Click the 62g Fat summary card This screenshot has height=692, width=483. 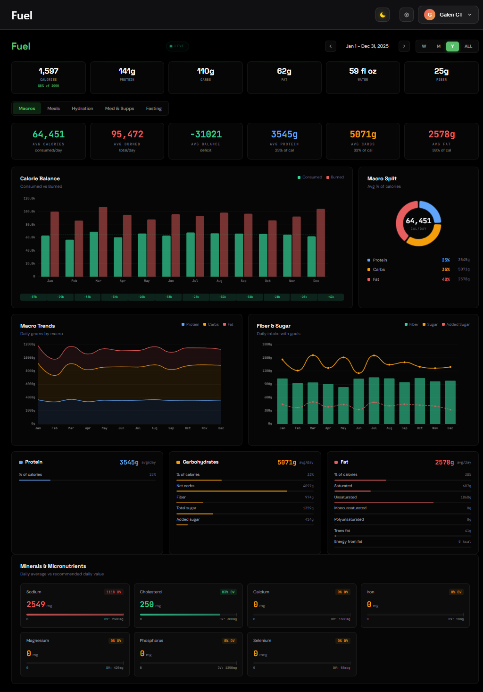284,77
